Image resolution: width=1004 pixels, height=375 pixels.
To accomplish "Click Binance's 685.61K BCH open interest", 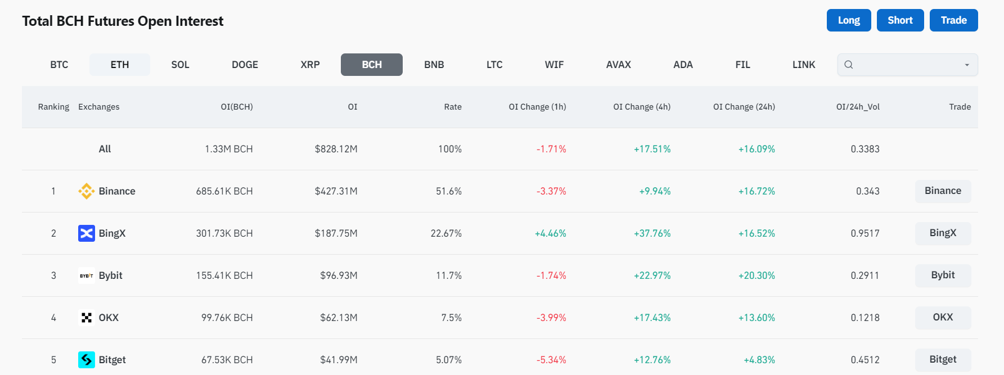I will (x=224, y=191).
